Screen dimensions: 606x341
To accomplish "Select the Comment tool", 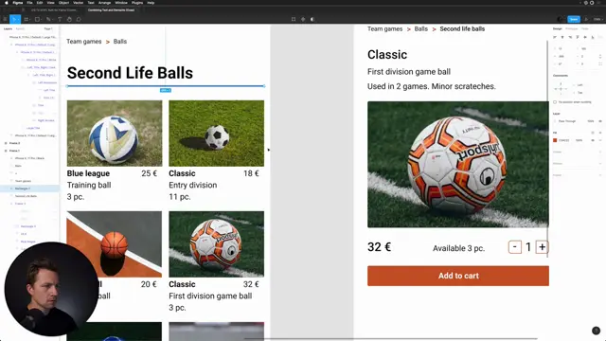I will (79, 19).
